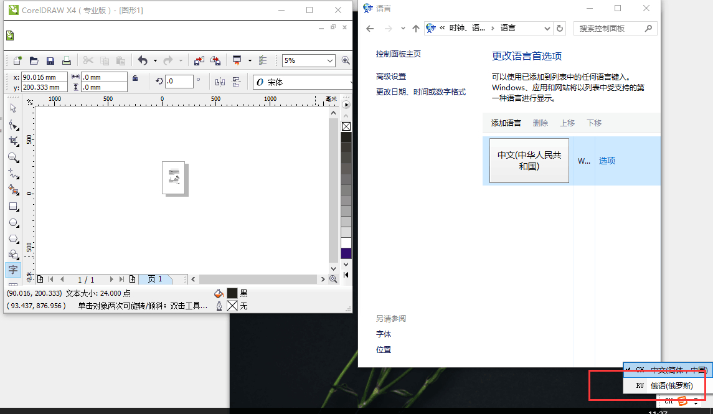The width and height of the screenshot is (713, 414).
Task: Toggle the lock ratio padlock
Action: tap(135, 78)
